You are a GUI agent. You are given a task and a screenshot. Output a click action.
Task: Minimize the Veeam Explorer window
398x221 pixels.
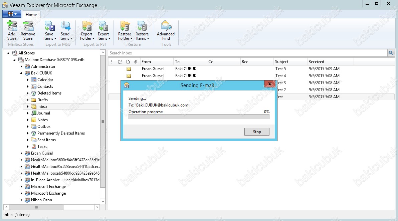[x=367, y=4]
